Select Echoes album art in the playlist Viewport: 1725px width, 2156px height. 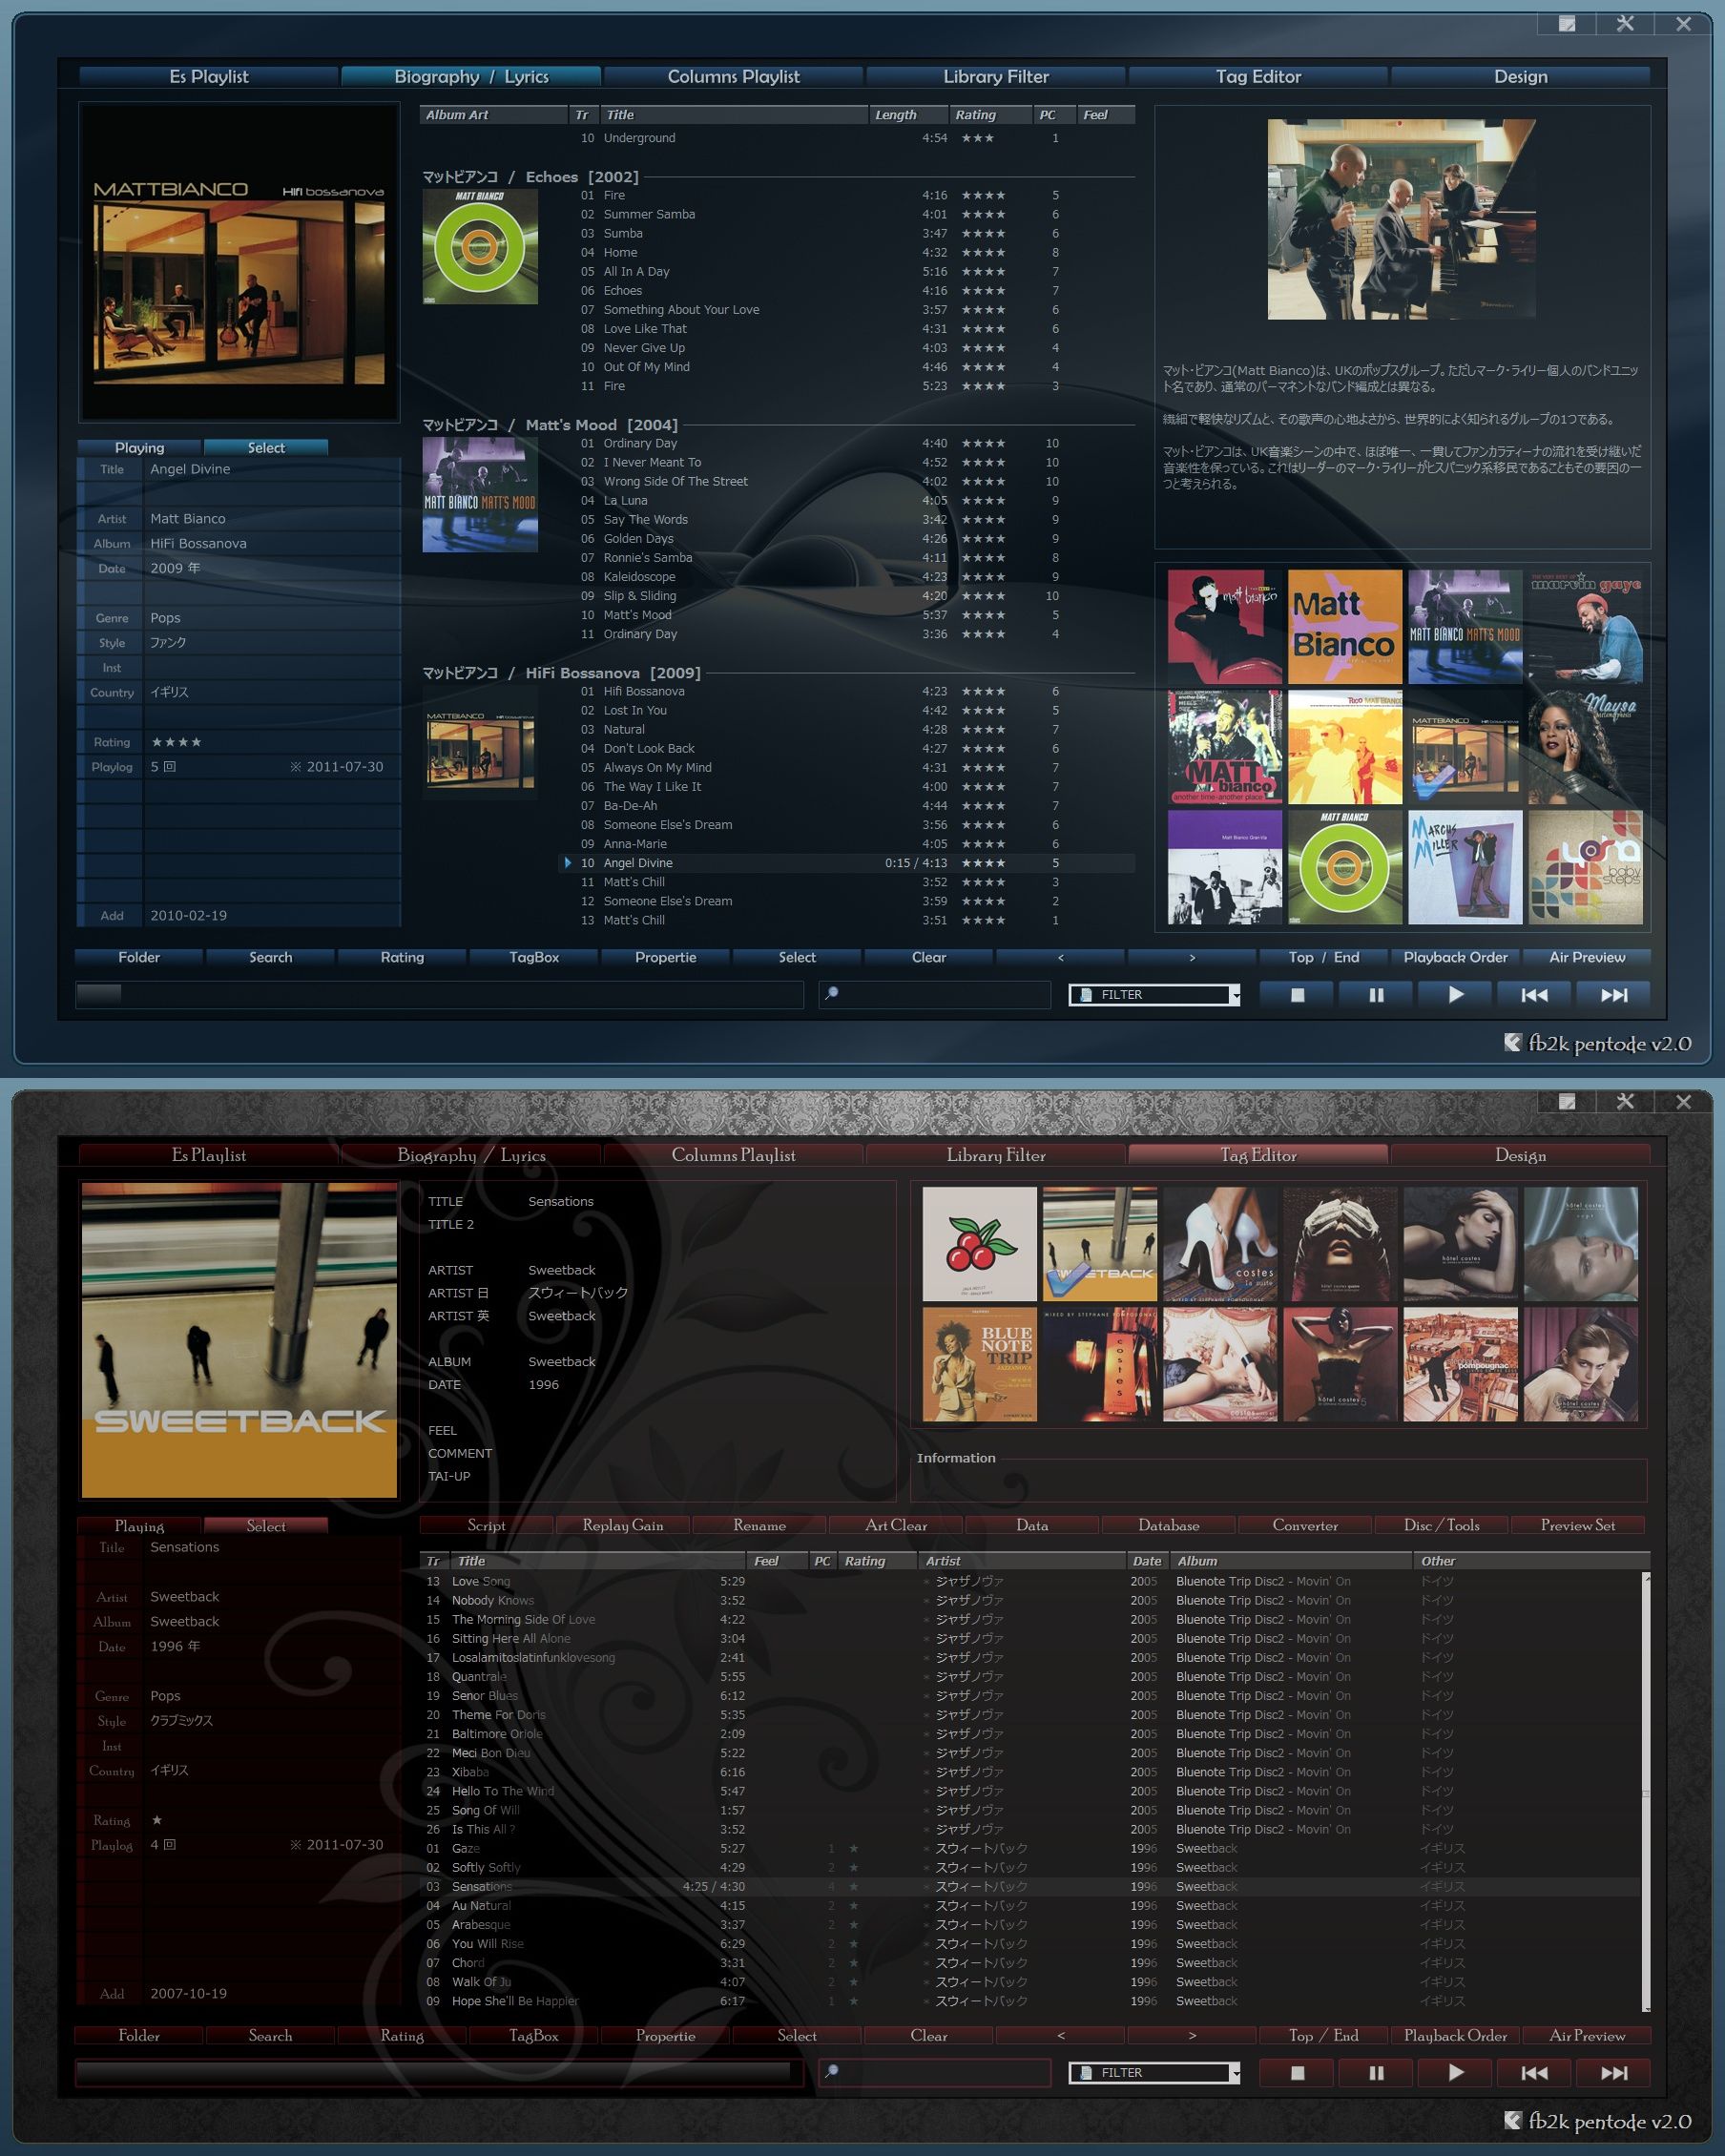[x=480, y=247]
